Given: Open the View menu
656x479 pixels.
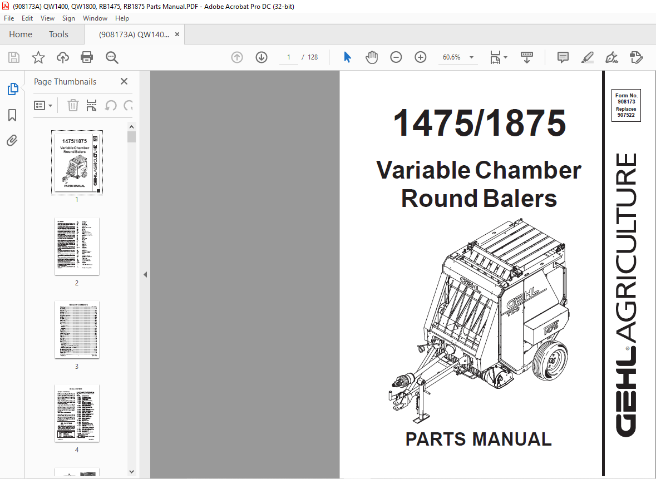Looking at the screenshot, I should (47, 18).
